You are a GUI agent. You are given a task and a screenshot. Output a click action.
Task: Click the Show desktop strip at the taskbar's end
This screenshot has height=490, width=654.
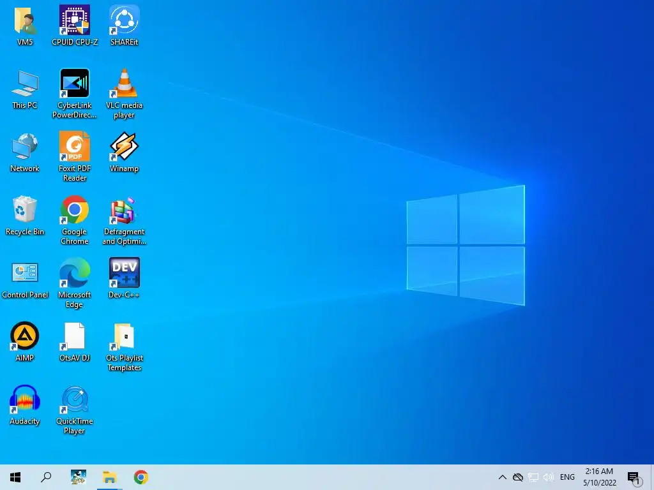coord(652,477)
